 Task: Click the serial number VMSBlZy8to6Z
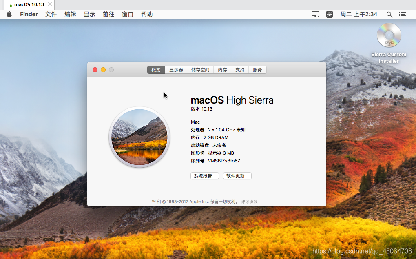[224, 161]
